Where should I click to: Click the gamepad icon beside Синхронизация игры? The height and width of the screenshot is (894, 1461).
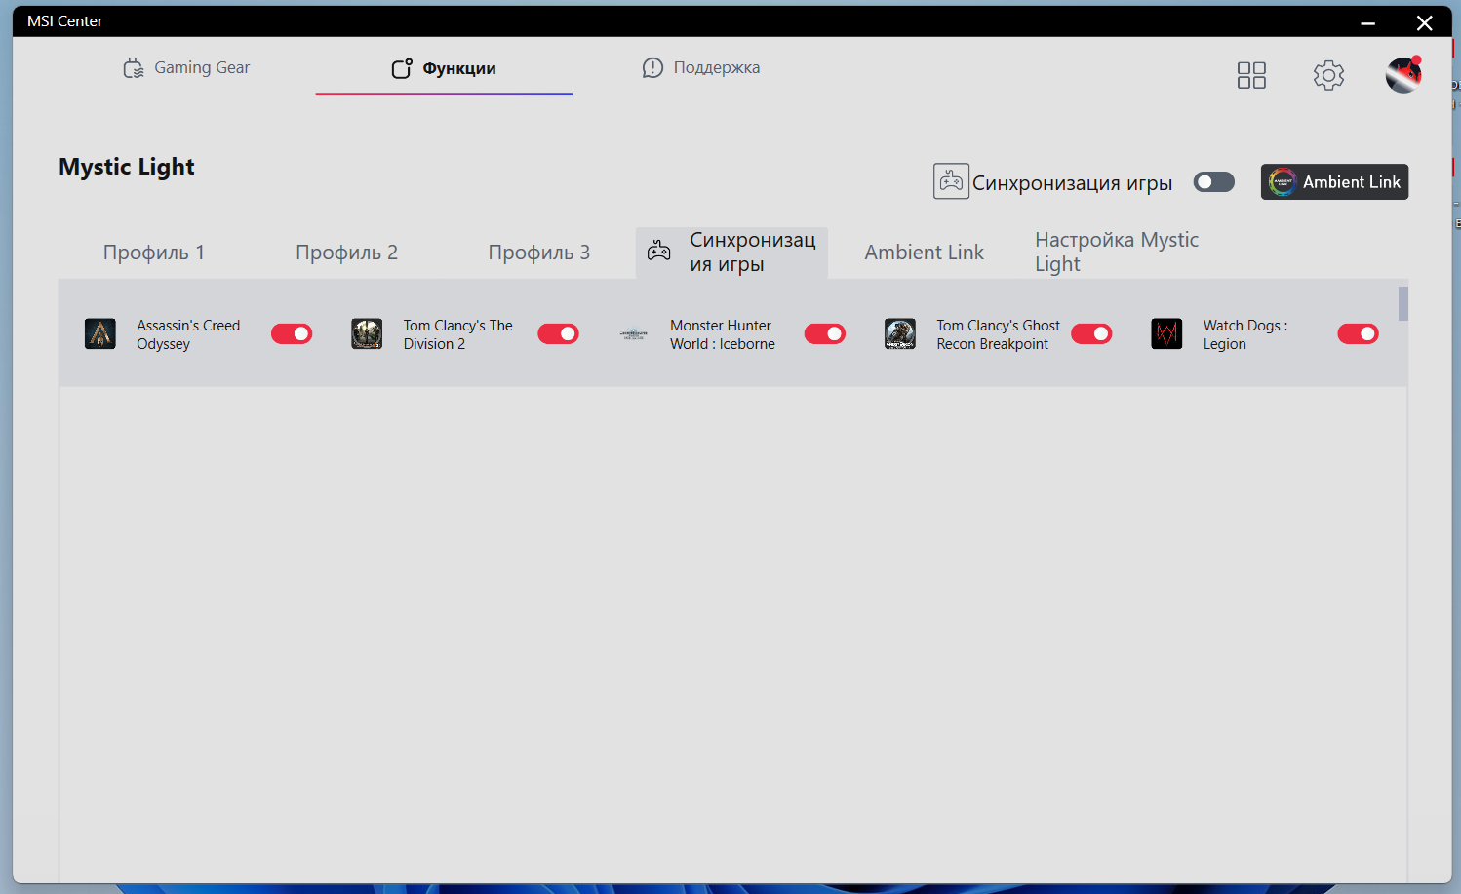click(x=951, y=181)
